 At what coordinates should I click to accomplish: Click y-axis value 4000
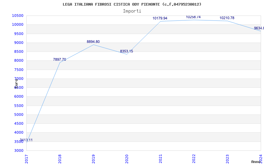pos(19,133)
